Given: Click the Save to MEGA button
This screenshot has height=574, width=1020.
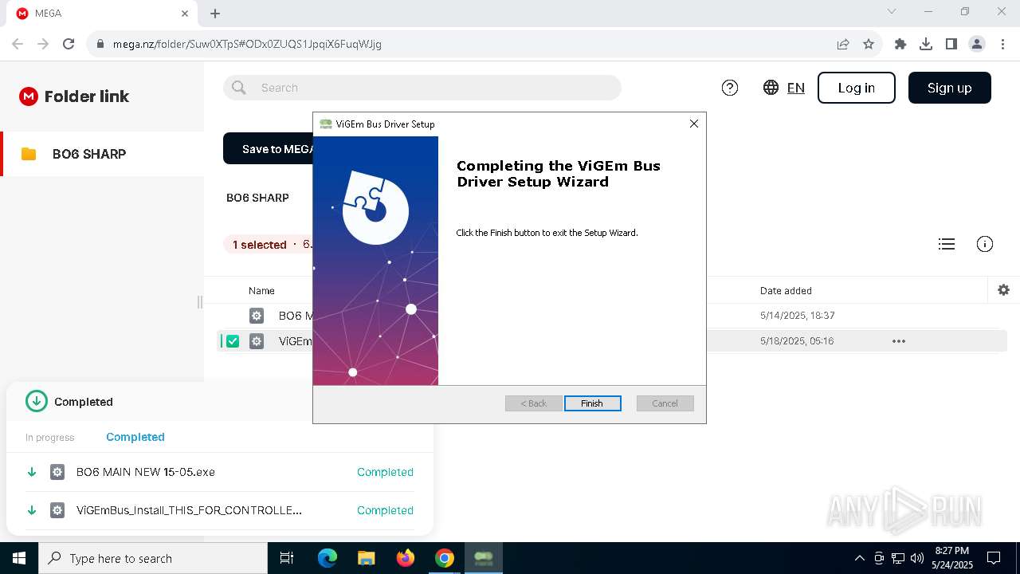Looking at the screenshot, I should 269,149.
